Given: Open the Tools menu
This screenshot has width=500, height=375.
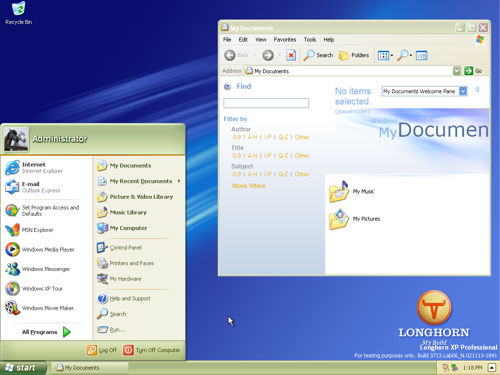Looking at the screenshot, I should (x=310, y=40).
